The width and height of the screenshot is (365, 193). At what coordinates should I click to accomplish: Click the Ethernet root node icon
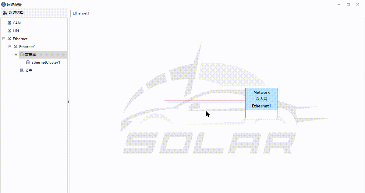click(x=9, y=39)
